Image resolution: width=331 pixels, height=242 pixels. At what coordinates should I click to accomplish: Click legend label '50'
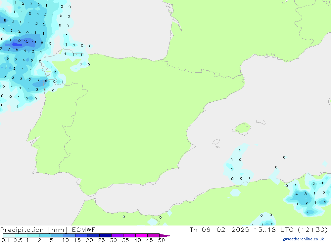(162, 240)
